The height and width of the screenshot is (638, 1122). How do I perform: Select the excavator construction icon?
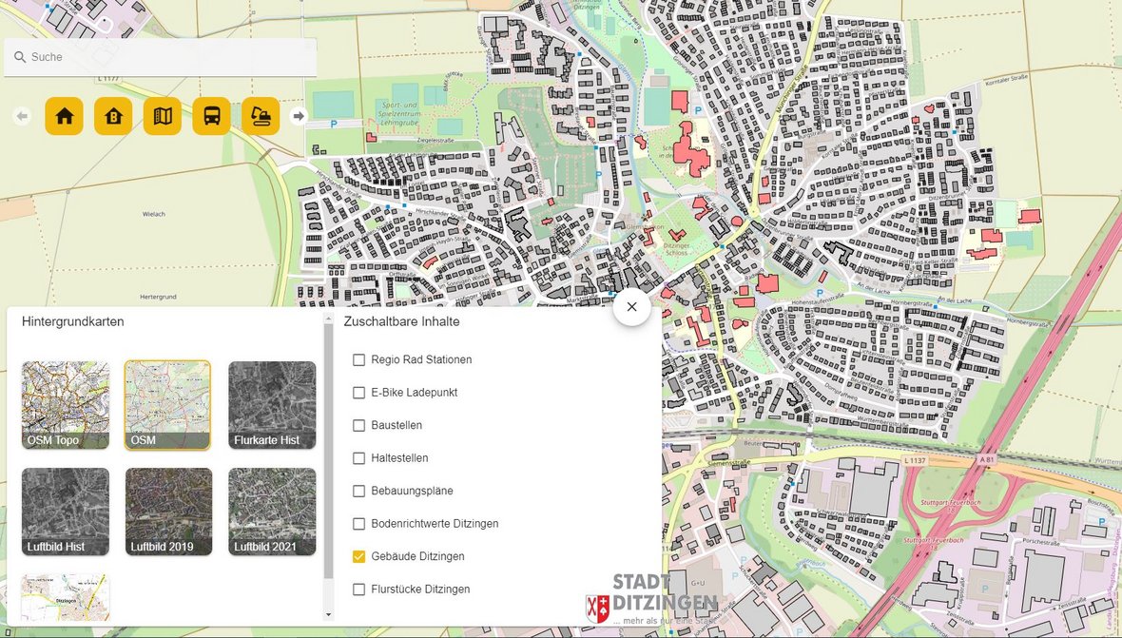pyautogui.click(x=261, y=116)
